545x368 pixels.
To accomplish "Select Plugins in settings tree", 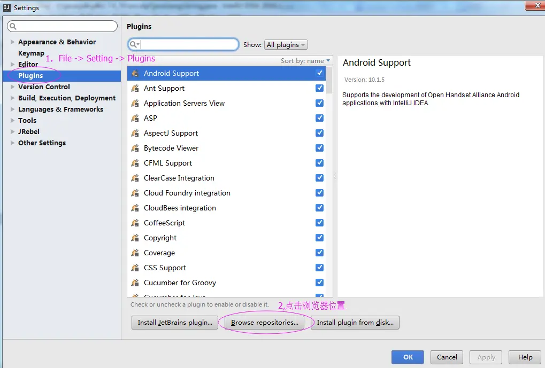I will point(30,76).
